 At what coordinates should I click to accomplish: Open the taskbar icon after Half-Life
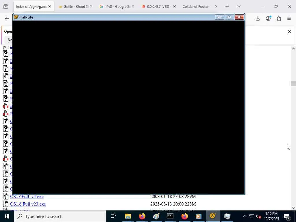click(227, 216)
